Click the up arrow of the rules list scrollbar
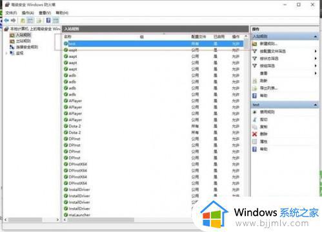 tap(246, 37)
